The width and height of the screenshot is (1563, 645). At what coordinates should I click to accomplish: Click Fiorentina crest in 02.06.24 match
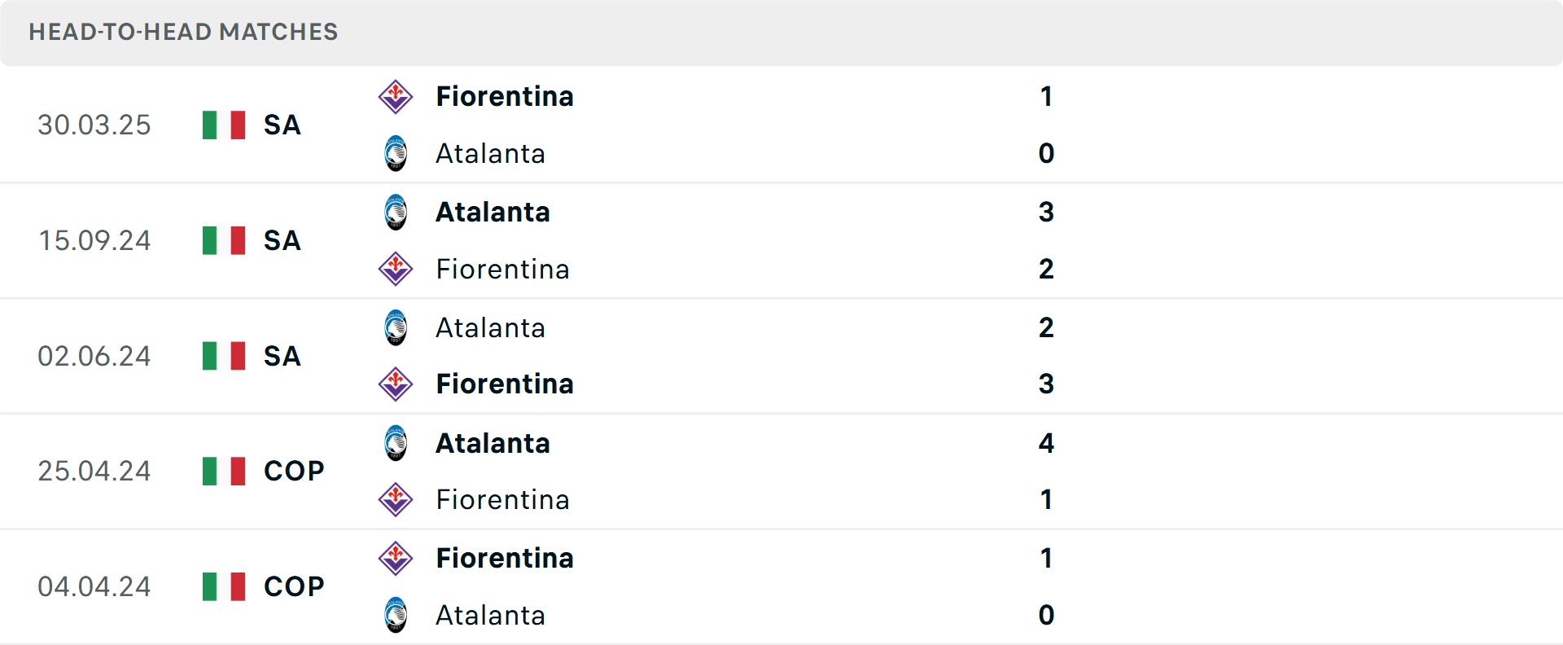tap(396, 384)
